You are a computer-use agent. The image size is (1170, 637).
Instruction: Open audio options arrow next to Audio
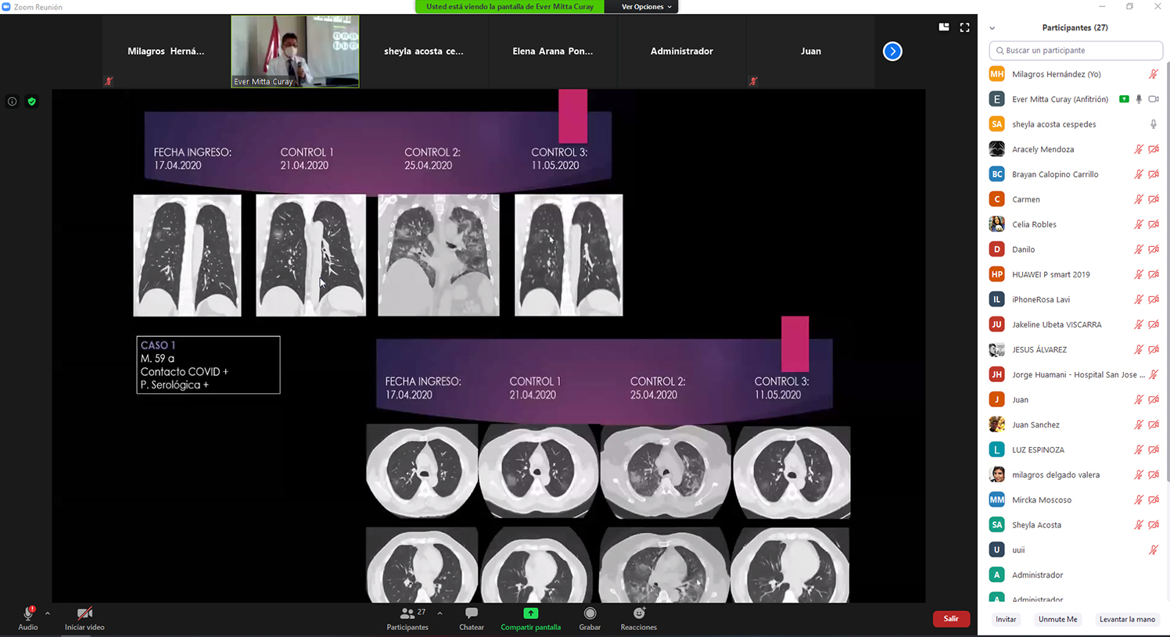48,614
